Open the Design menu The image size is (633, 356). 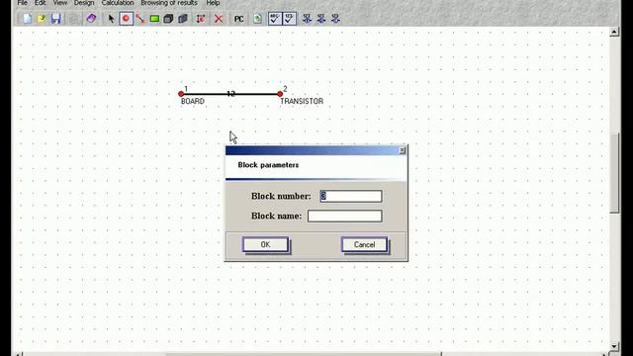point(84,3)
